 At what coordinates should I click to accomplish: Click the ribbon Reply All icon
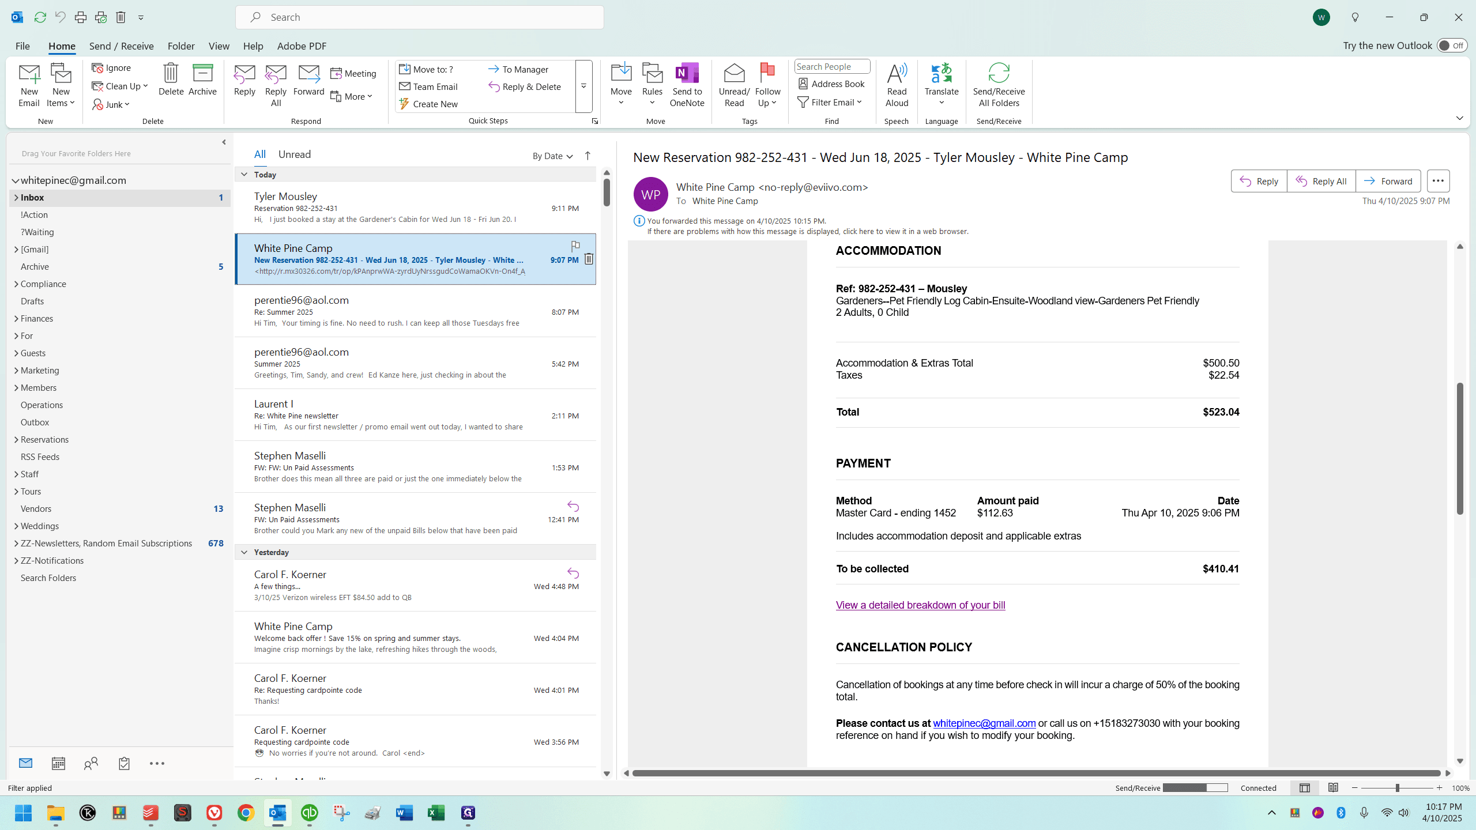point(276,85)
